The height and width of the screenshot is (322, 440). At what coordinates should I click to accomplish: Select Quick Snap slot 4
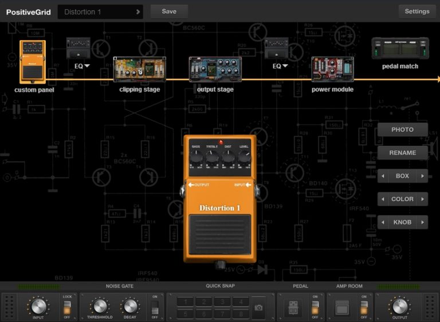tap(241, 302)
